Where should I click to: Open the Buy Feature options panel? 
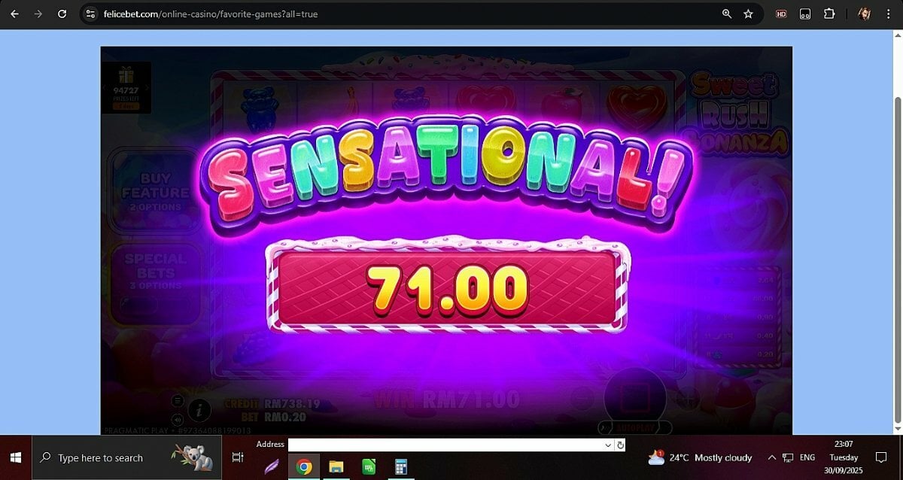coord(156,191)
